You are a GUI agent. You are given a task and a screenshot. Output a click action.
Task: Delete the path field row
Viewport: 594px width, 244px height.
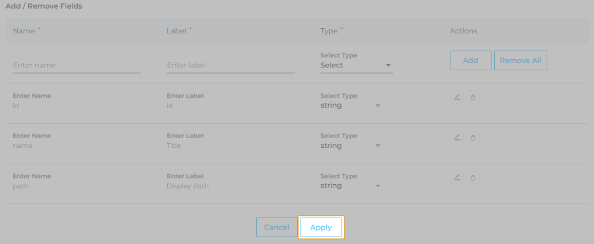pyautogui.click(x=473, y=177)
